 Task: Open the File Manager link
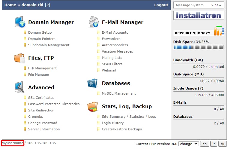pos(39,74)
